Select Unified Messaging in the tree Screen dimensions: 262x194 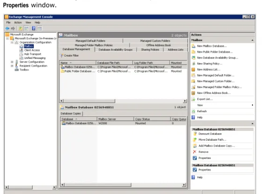[x=35, y=58]
